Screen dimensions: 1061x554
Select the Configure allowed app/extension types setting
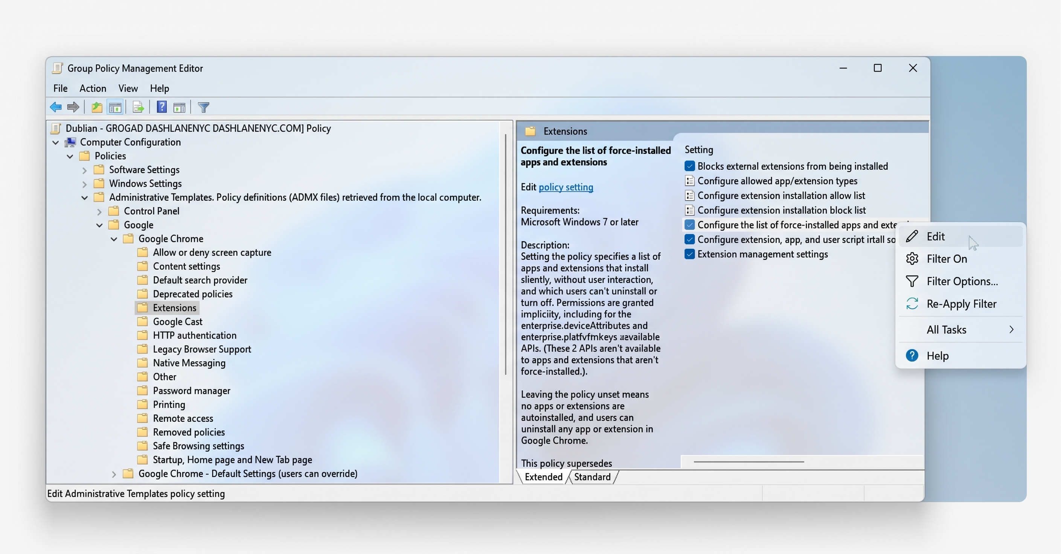click(771, 181)
